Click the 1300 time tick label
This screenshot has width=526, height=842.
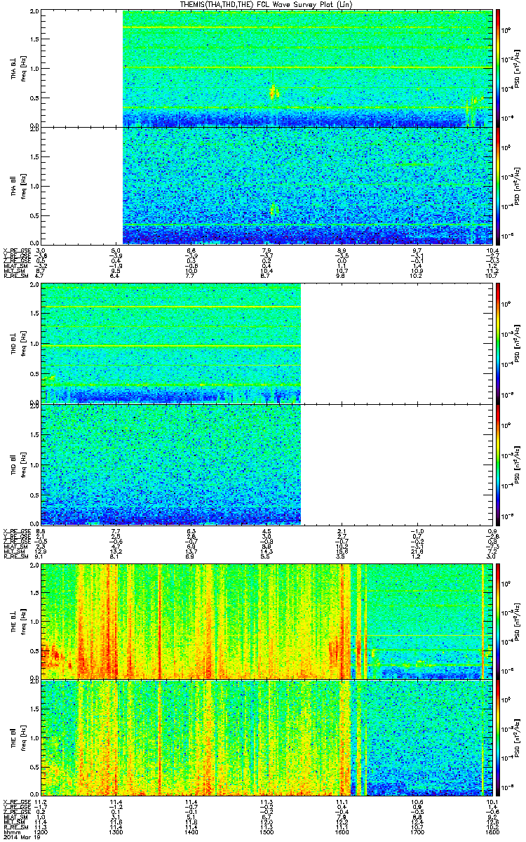[x=116, y=831]
